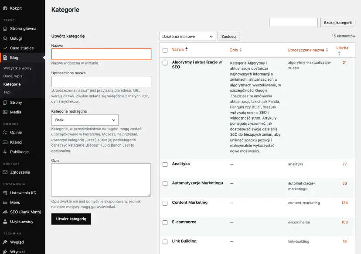The height and width of the screenshot is (254, 361).
Task: Click the Media image icon
Action: coord(5,112)
